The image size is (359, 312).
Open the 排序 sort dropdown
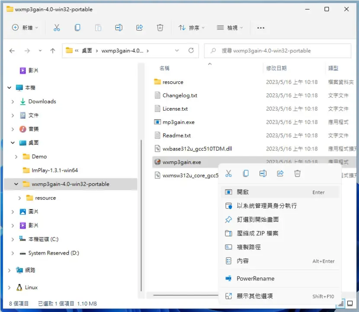click(192, 28)
